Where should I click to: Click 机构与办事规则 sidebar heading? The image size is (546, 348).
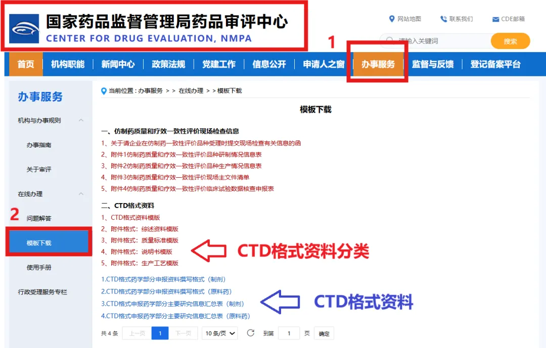39,120
